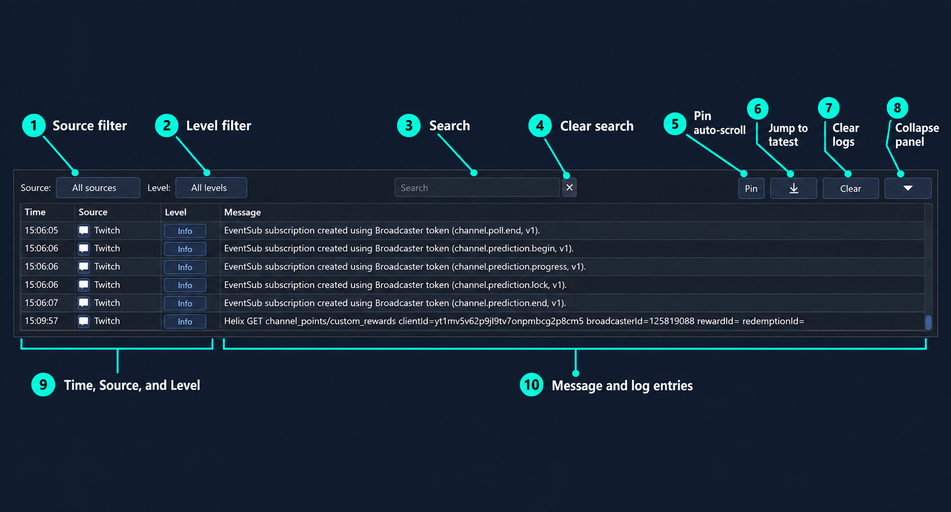951x512 pixels.
Task: Click Twitch chat icon in 15:06:07 row
Action: click(83, 303)
